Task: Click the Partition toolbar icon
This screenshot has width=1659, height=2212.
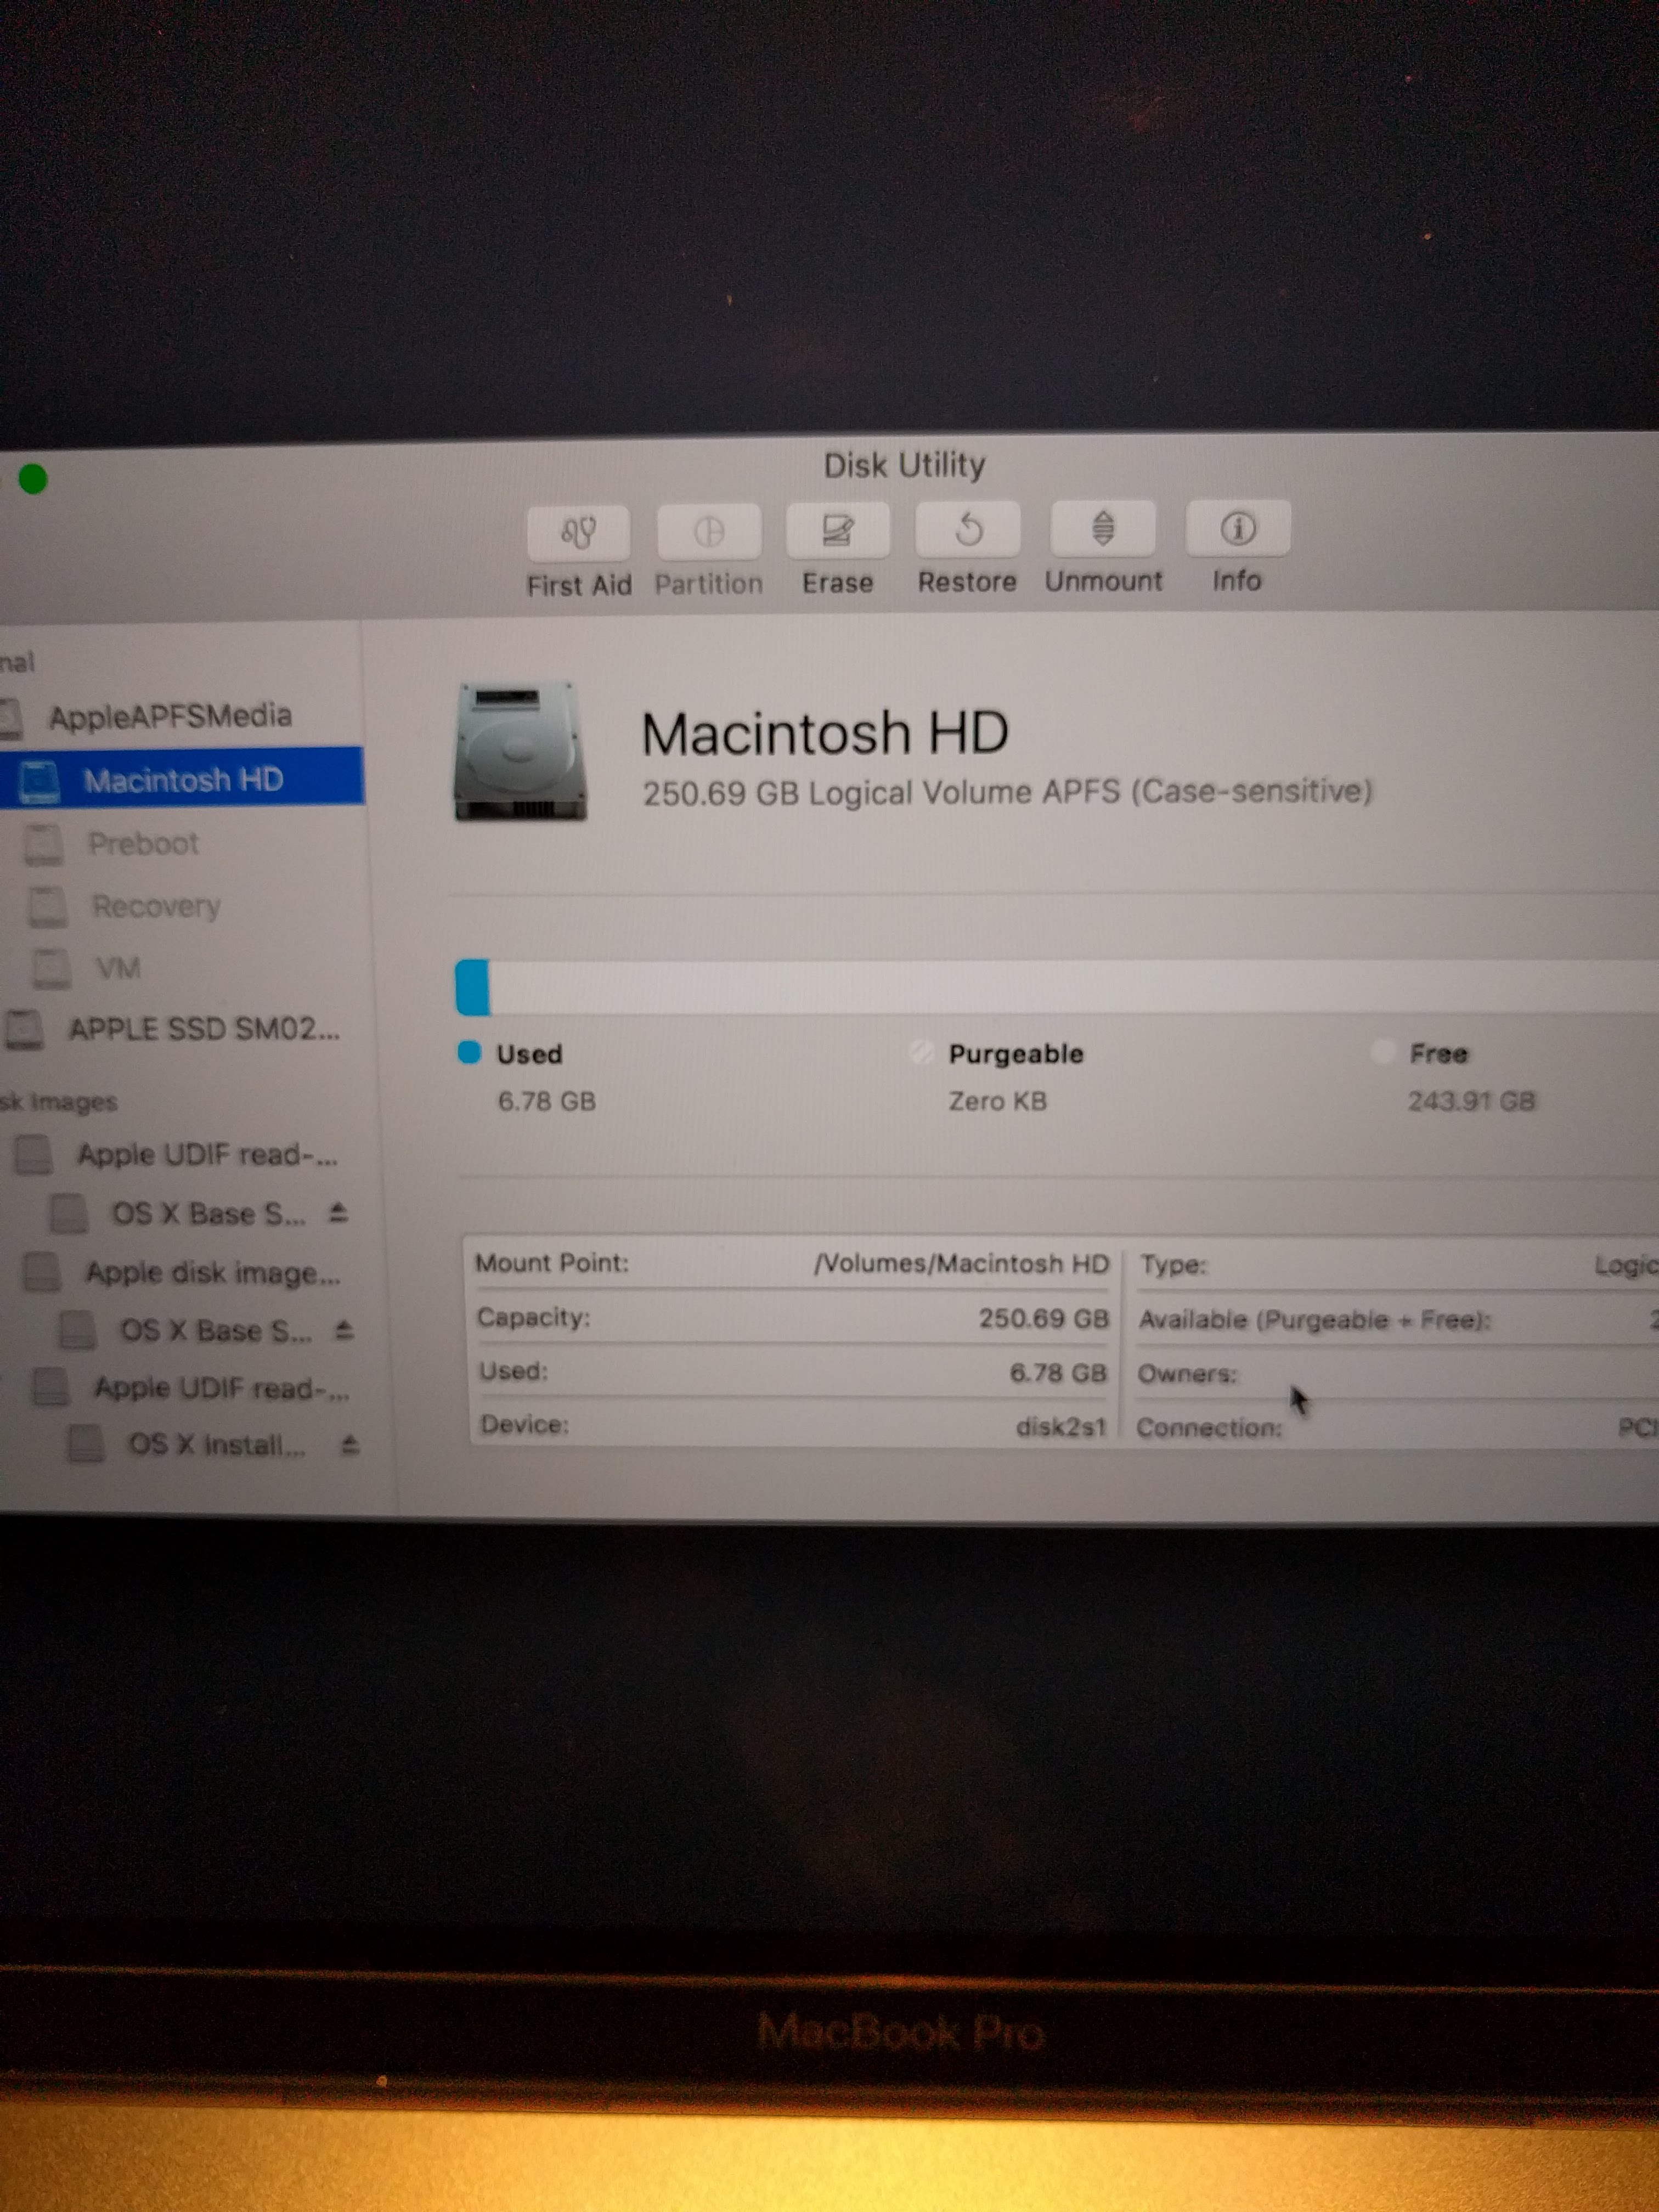Action: [709, 532]
